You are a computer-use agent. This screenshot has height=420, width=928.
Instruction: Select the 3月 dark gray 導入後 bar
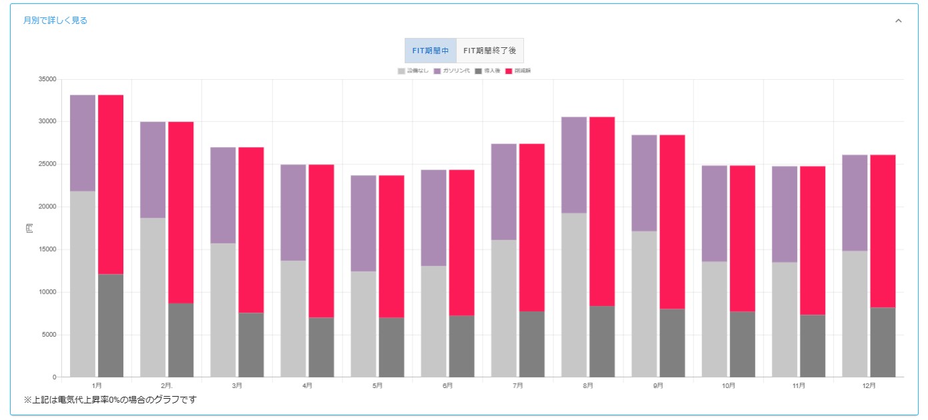[251, 345]
